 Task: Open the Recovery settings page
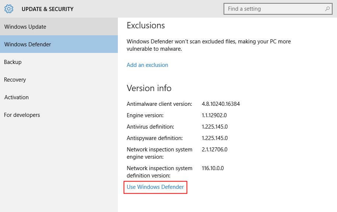coord(15,79)
